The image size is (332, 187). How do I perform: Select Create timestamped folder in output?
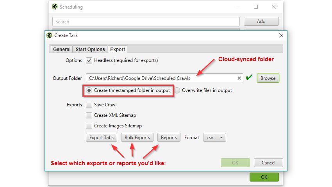pyautogui.click(x=89, y=90)
